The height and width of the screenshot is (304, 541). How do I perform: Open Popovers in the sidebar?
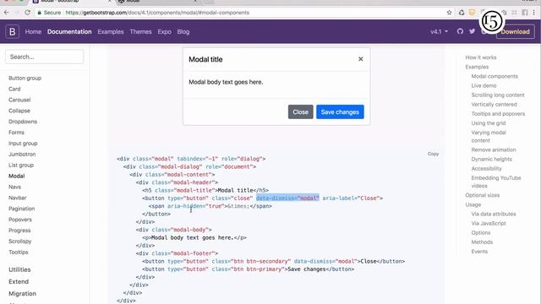(x=20, y=220)
